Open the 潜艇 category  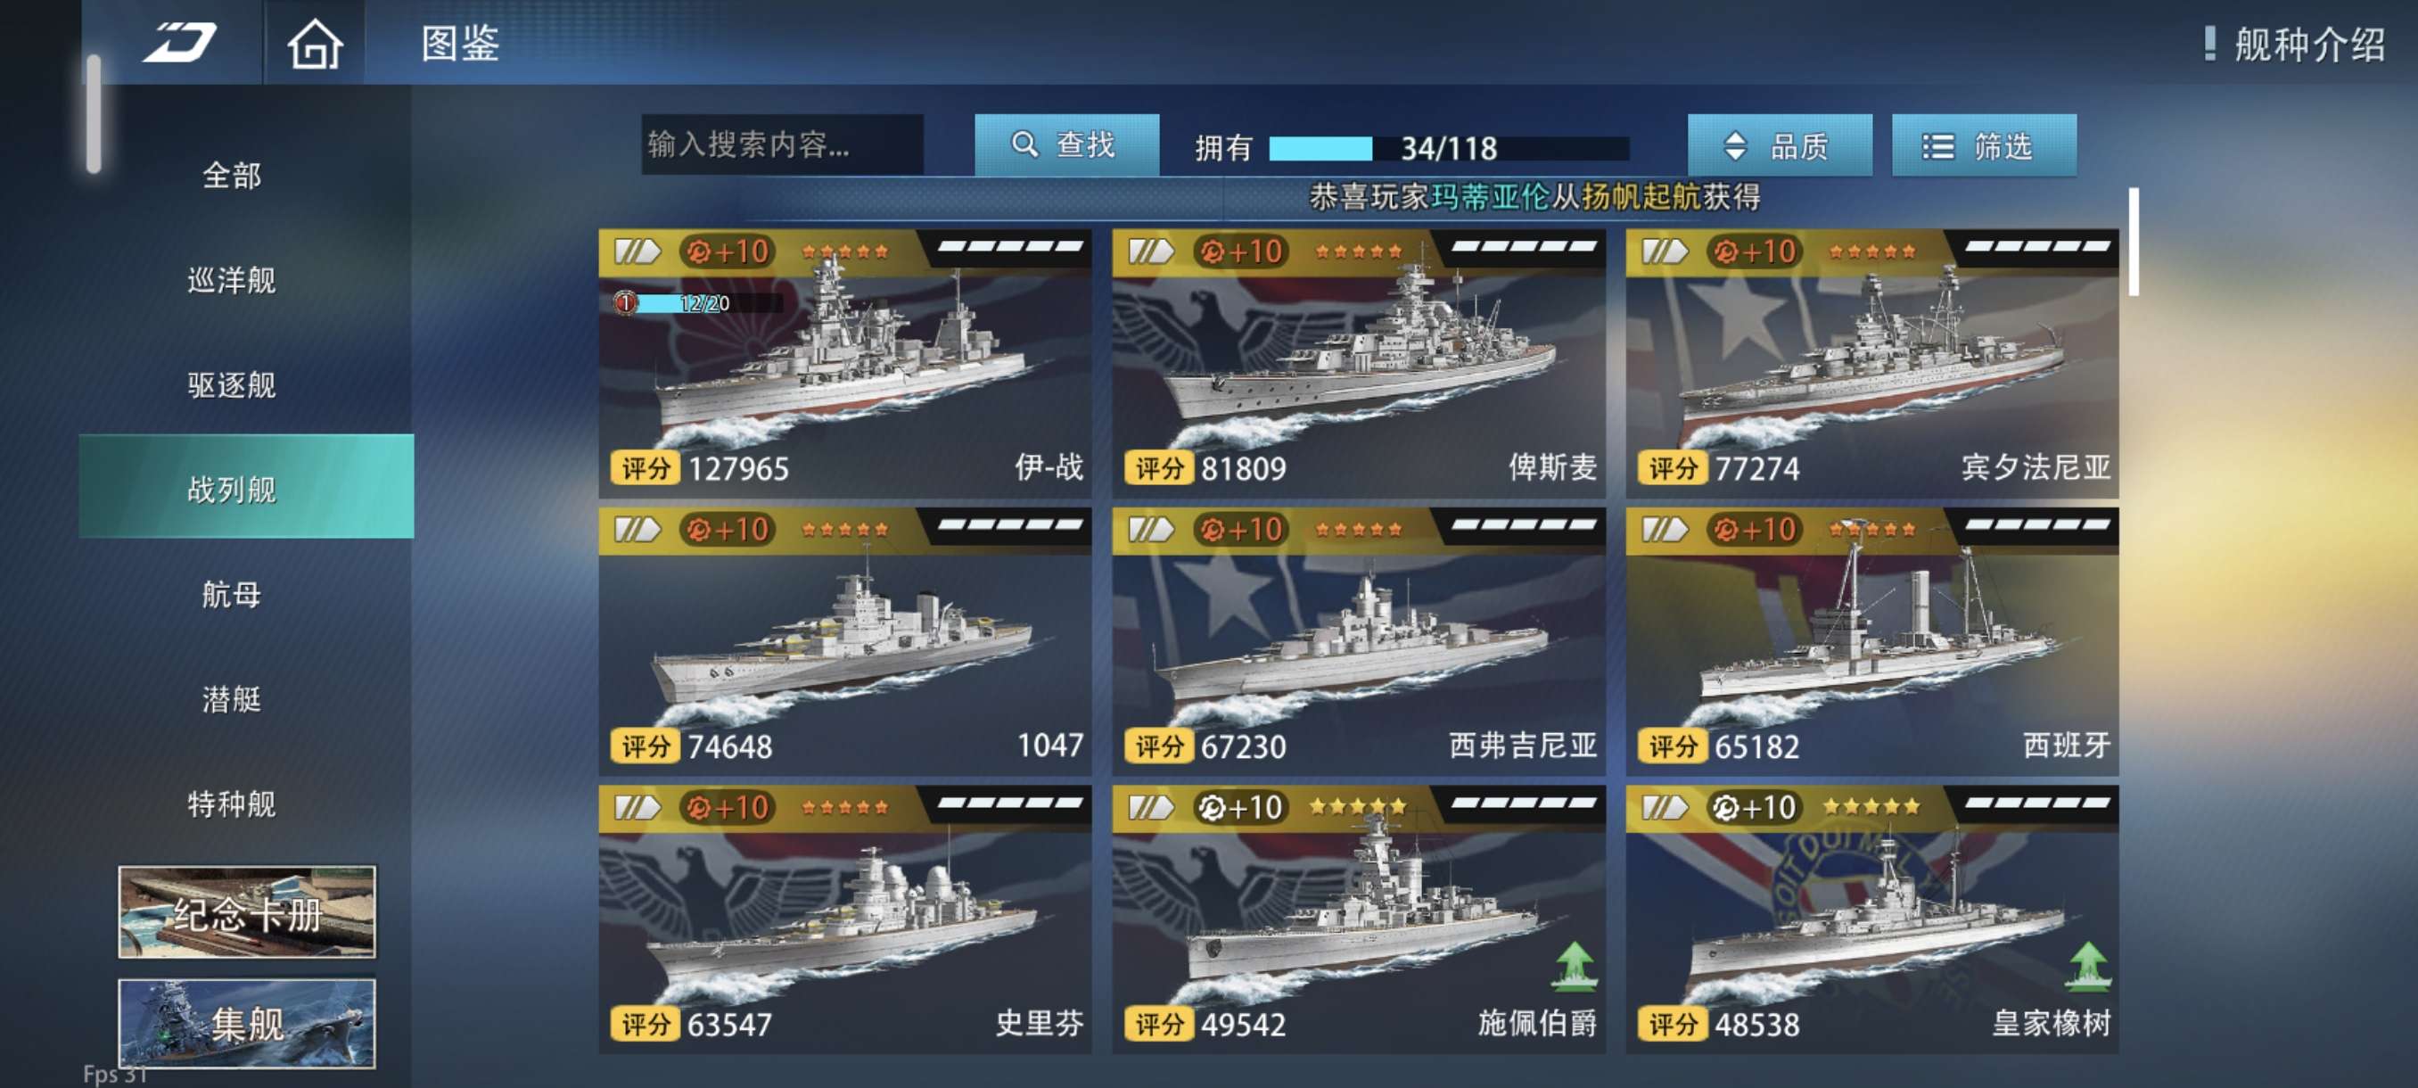pyautogui.click(x=232, y=698)
